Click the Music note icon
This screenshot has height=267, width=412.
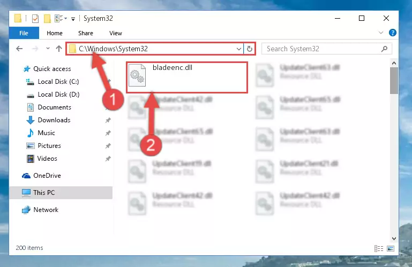click(x=31, y=133)
